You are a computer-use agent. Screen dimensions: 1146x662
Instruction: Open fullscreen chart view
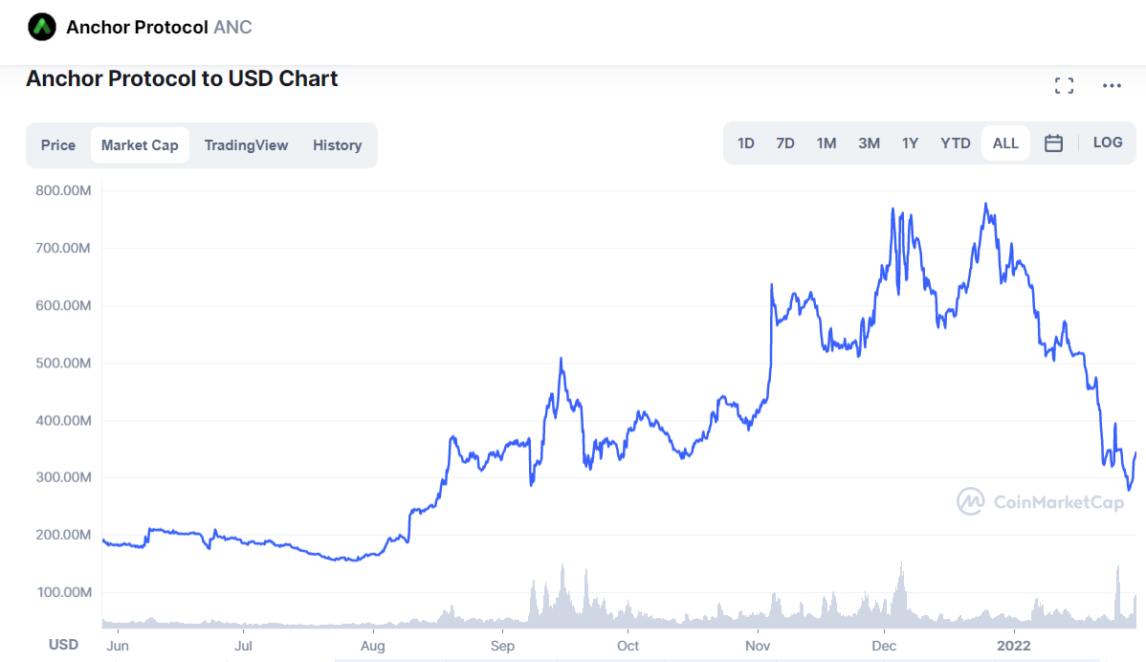(1064, 86)
